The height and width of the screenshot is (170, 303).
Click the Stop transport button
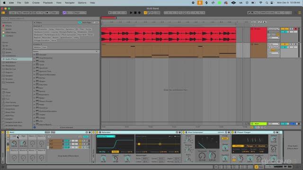pos(135,13)
